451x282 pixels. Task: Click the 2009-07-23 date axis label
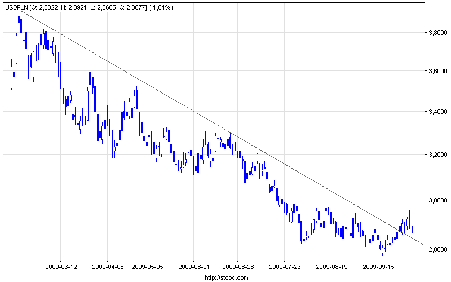click(285, 267)
